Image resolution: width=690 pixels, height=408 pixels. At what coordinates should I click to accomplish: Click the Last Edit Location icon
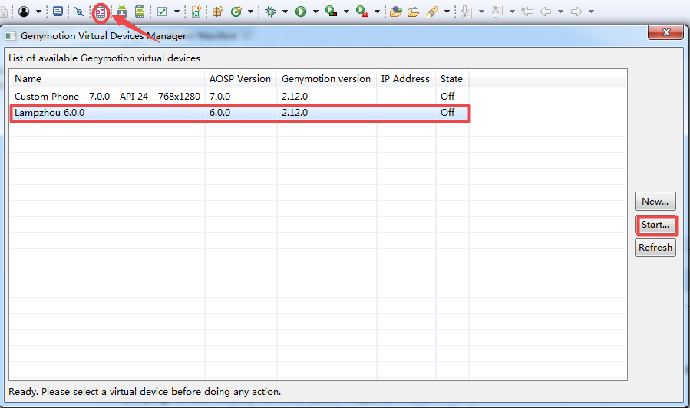pos(527,12)
